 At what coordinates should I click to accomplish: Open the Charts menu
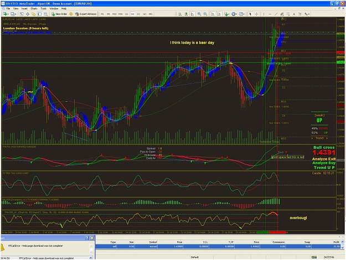coord(34,9)
